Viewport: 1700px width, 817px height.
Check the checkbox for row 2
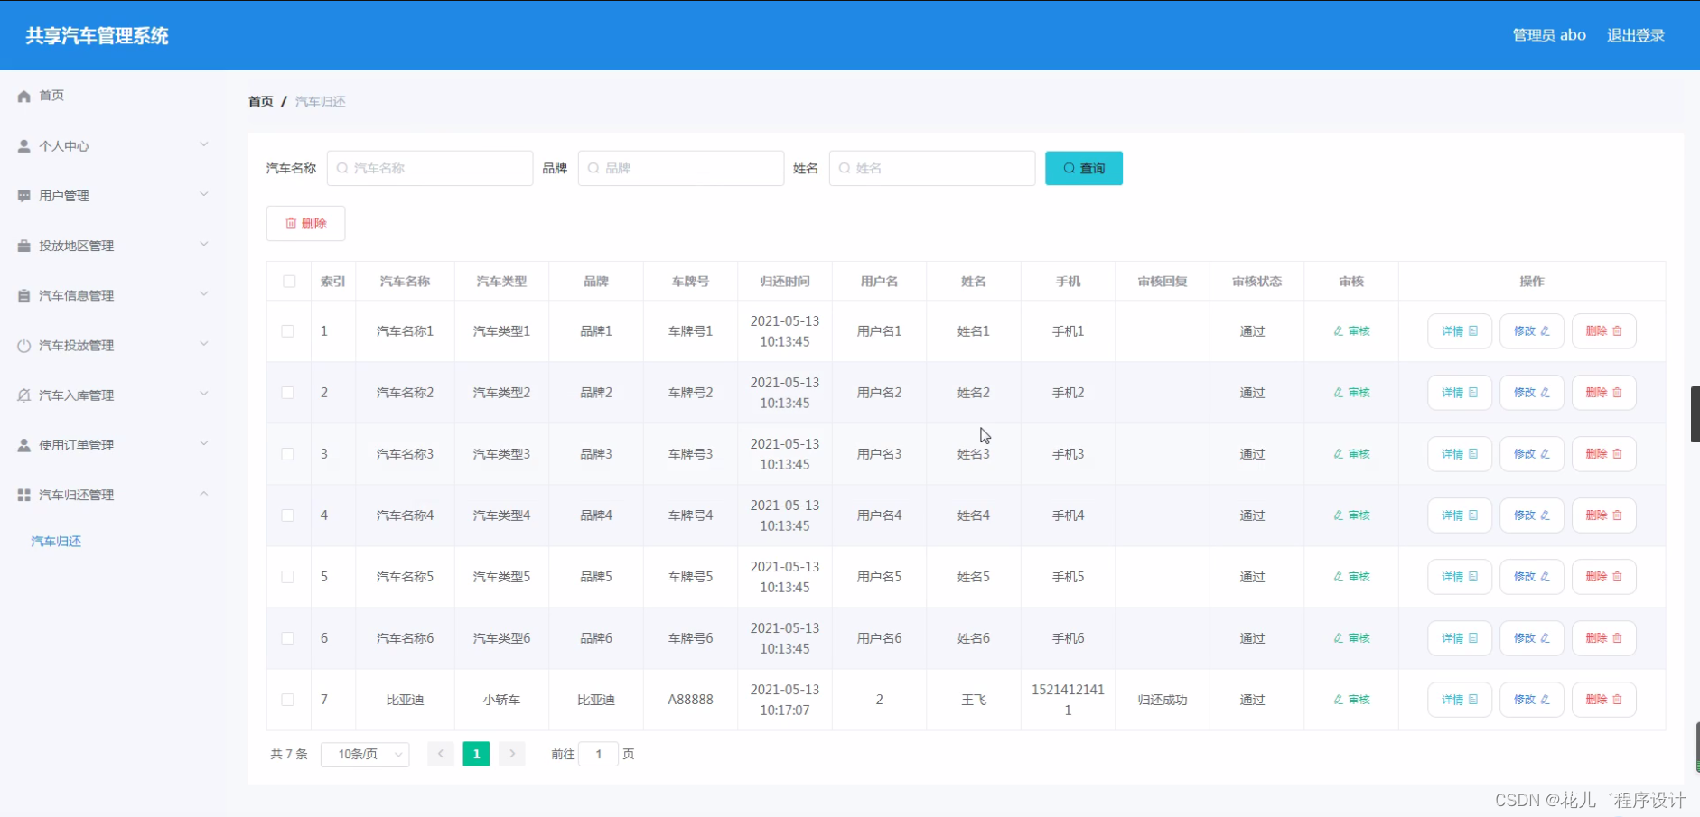tap(287, 393)
